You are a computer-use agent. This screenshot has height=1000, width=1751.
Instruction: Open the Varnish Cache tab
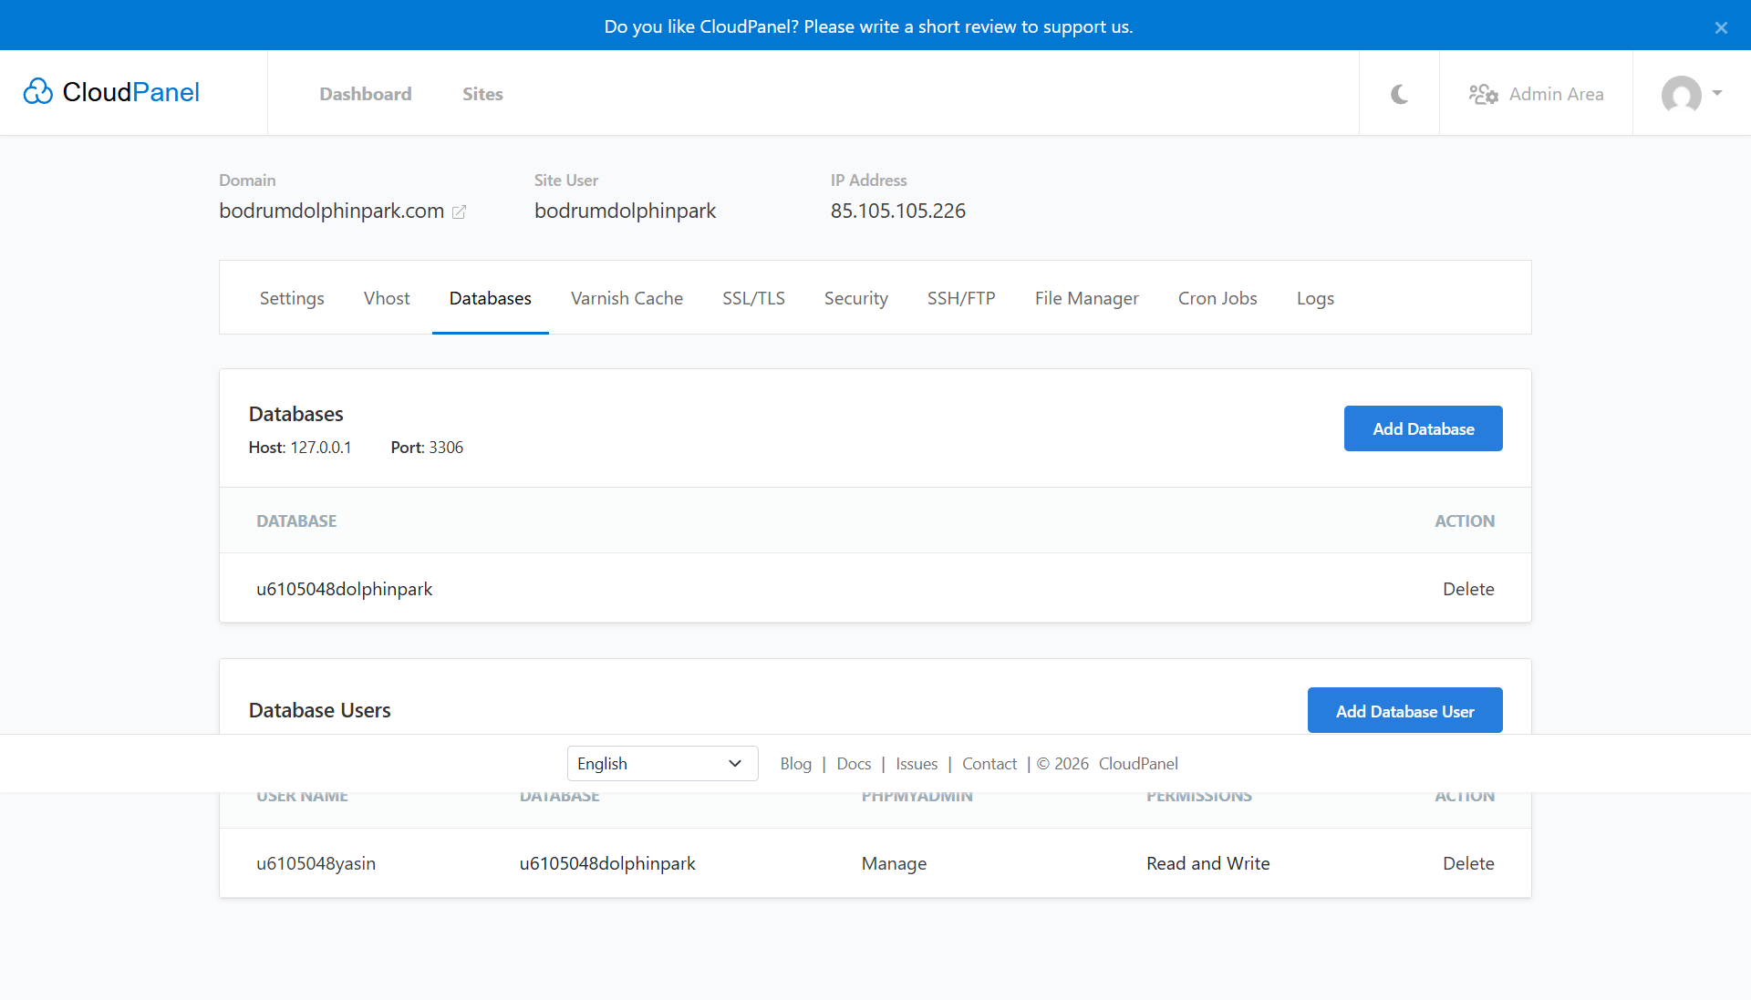click(627, 298)
